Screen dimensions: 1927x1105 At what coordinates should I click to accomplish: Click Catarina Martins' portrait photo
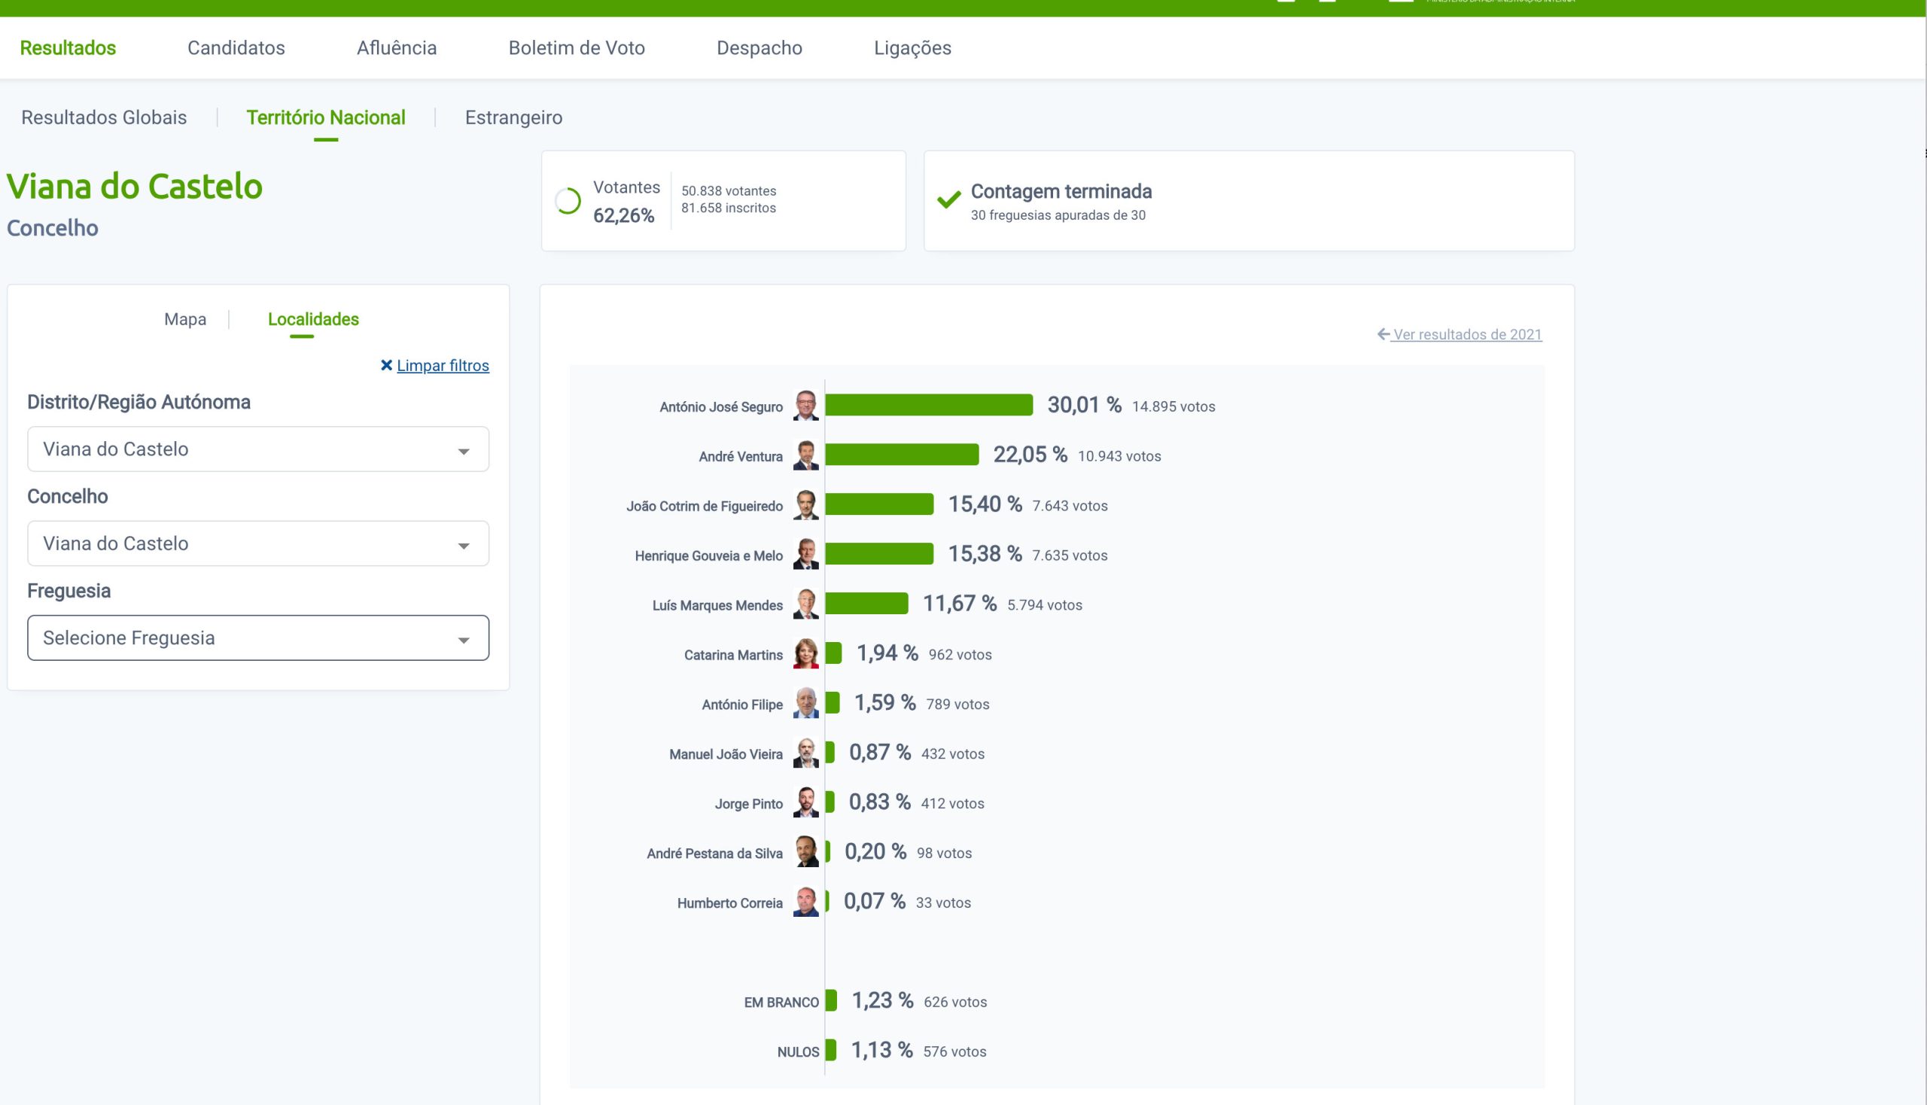point(806,654)
